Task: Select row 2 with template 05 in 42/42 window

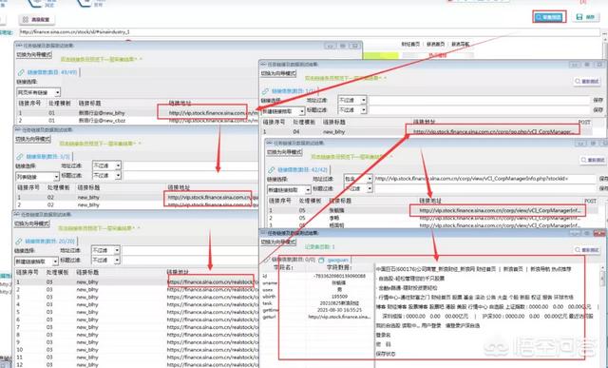Action: 433,218
